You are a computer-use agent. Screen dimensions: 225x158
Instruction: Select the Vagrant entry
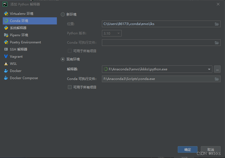30,56
